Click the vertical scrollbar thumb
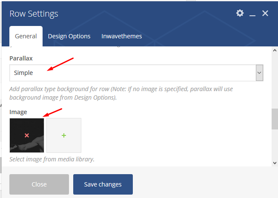 pos(275,119)
